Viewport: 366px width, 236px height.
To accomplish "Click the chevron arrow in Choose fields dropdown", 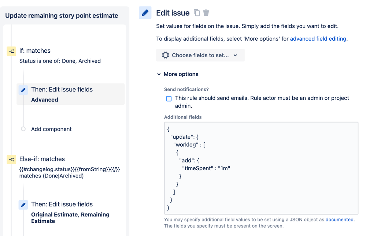I will click(x=235, y=55).
